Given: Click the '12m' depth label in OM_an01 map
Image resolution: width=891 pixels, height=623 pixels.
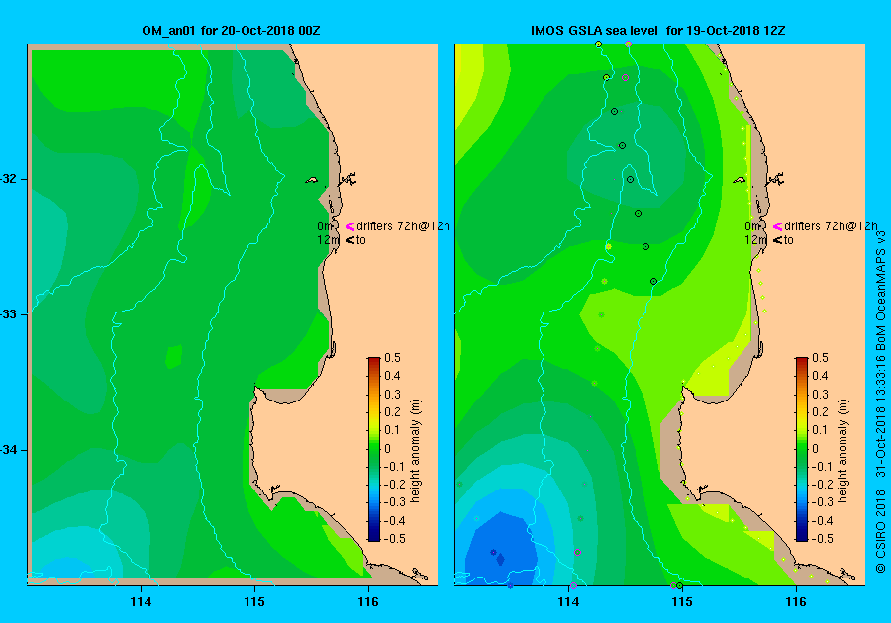Looking at the screenshot, I should [328, 240].
